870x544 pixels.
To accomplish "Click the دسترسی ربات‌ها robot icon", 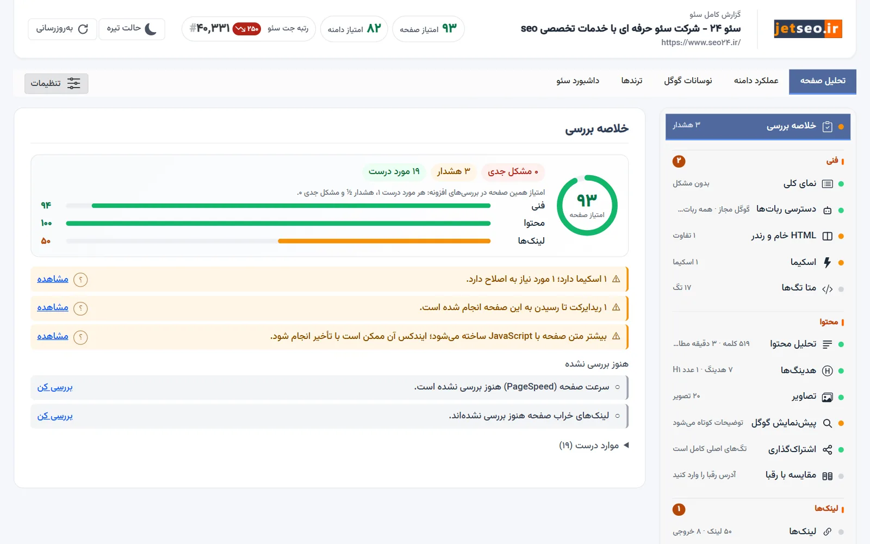I will pyautogui.click(x=827, y=210).
